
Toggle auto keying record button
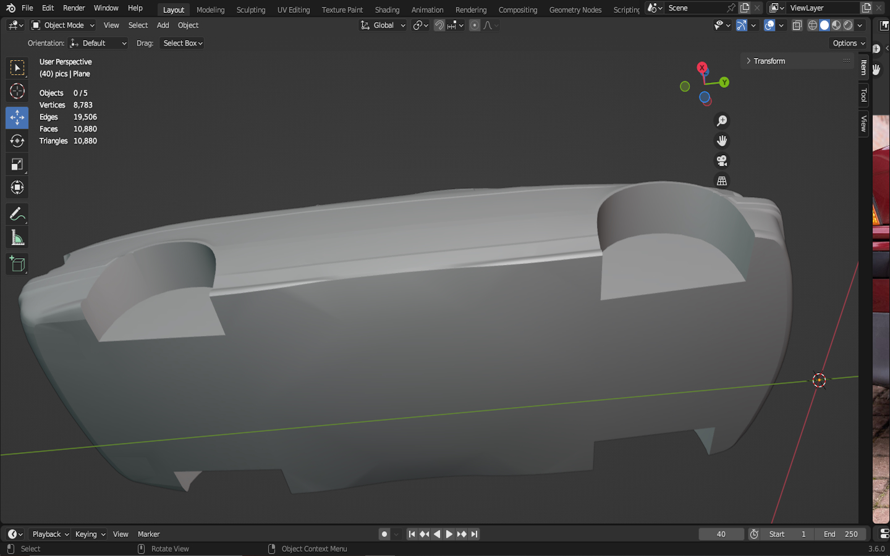(384, 534)
